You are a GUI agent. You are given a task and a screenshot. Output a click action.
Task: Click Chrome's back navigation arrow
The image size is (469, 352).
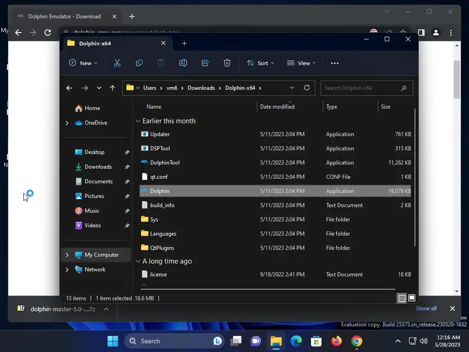click(x=18, y=33)
